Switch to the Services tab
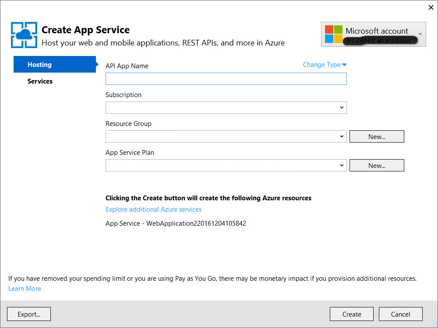The width and height of the screenshot is (438, 328). click(40, 81)
